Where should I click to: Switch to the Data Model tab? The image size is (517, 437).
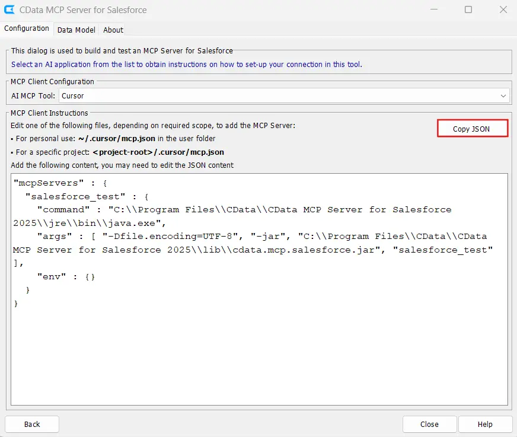tap(76, 30)
